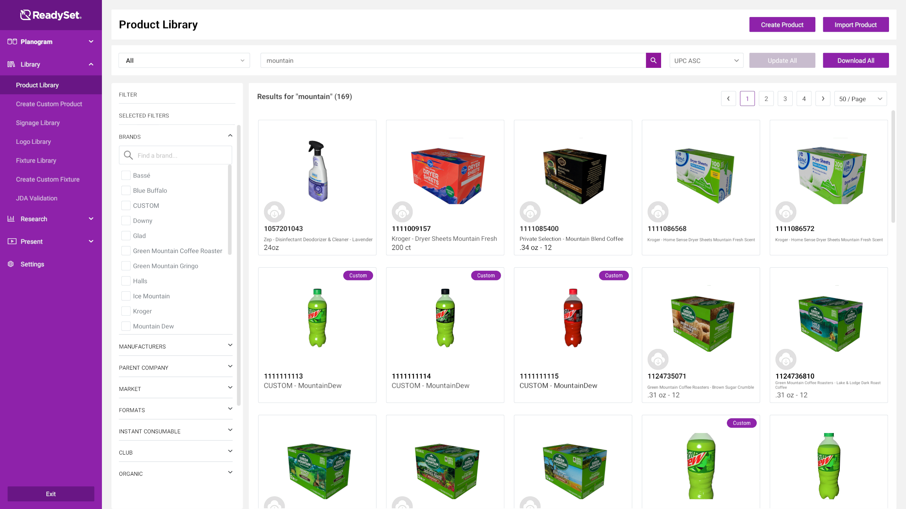The height and width of the screenshot is (509, 906).
Task: Click the ReadySet logo
Action: click(x=51, y=15)
